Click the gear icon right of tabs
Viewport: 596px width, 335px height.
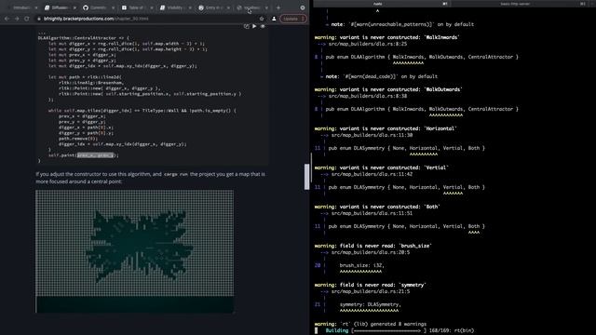click(x=303, y=7)
